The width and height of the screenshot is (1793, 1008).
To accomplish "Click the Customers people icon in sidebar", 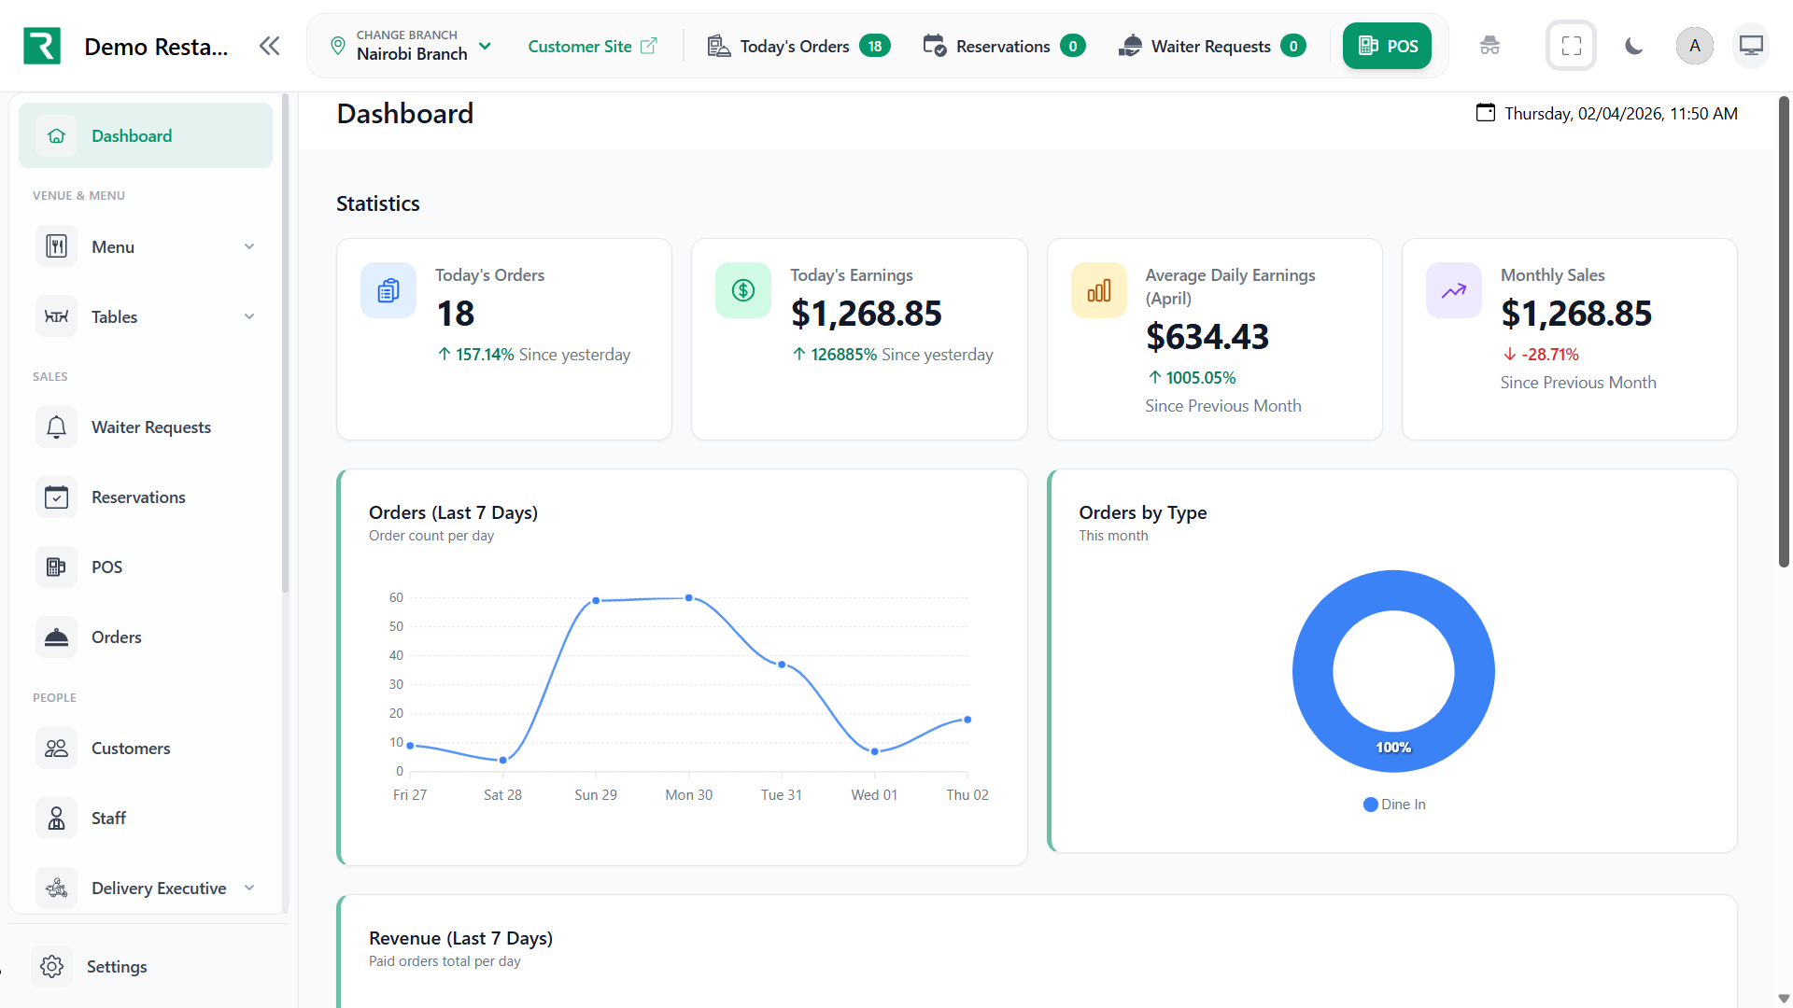I will point(56,749).
